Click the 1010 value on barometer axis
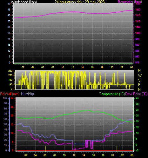Screen dimensions: 148x158 tap(138, 21)
